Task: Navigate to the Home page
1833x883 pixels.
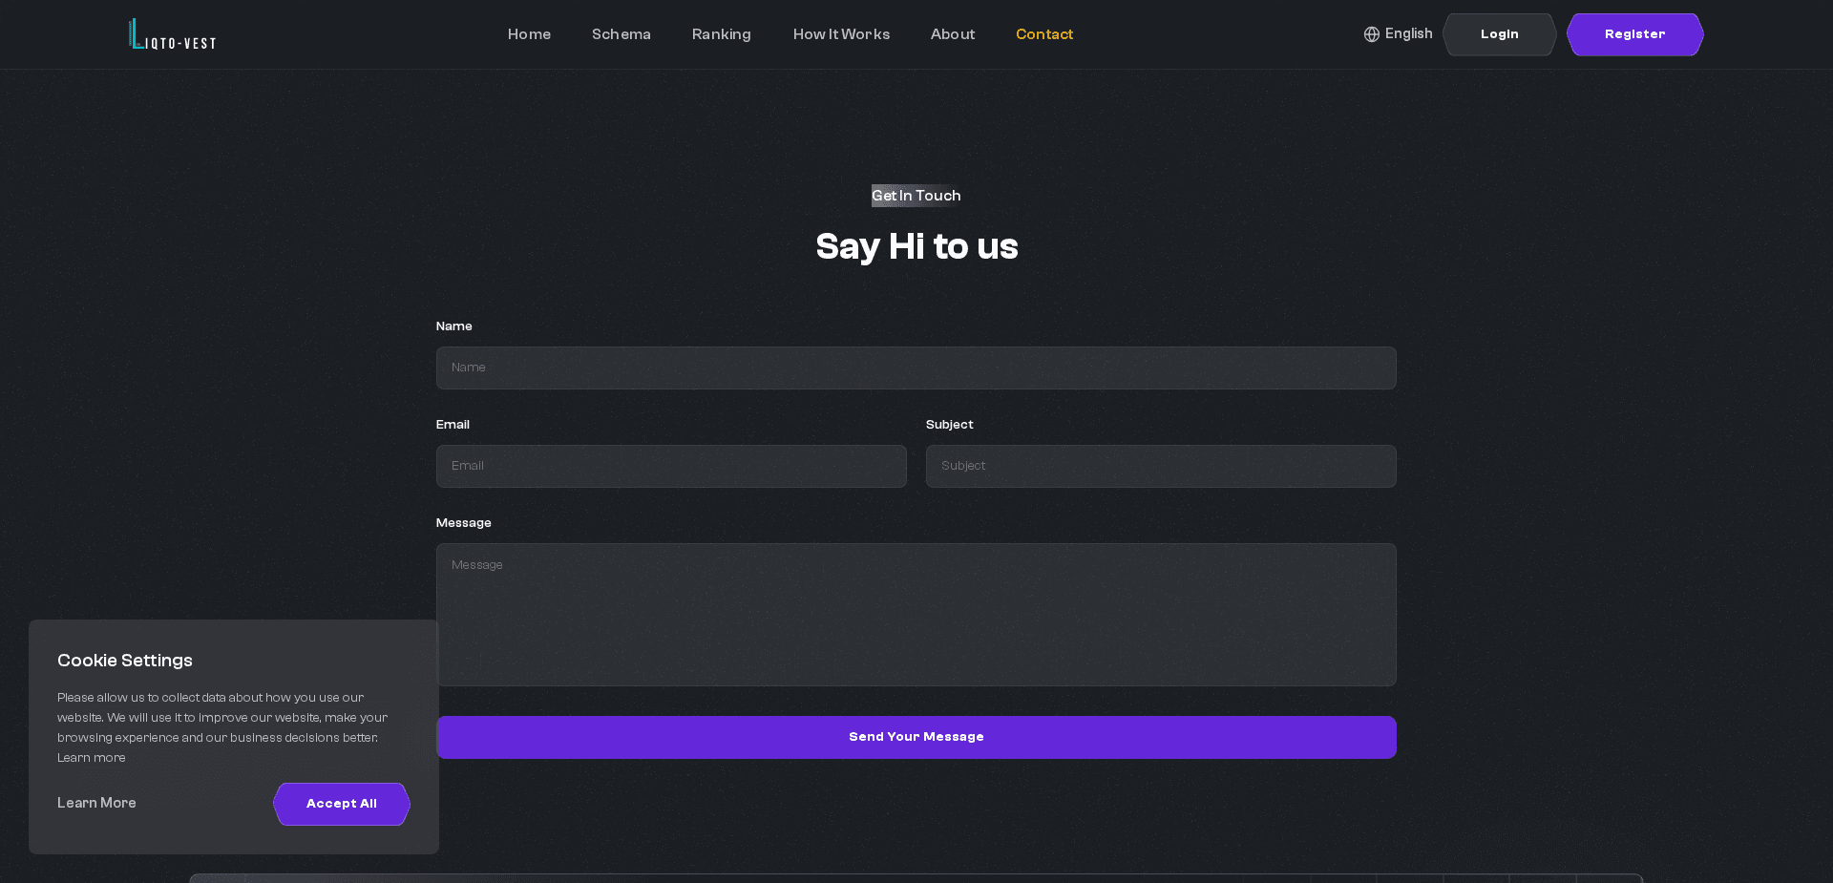Action: point(529,34)
